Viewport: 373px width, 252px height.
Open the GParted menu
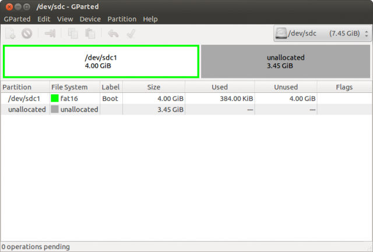coord(17,19)
